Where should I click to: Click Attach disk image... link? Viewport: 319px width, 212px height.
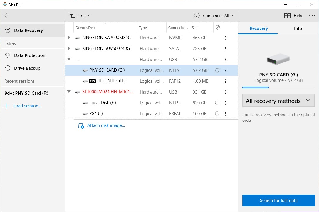pos(106,125)
